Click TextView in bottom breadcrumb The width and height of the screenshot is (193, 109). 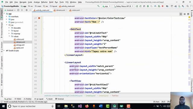[x=115, y=96]
